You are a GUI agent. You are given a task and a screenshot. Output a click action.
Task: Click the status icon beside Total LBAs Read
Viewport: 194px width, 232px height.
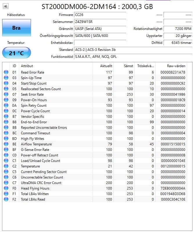[x=6, y=199]
